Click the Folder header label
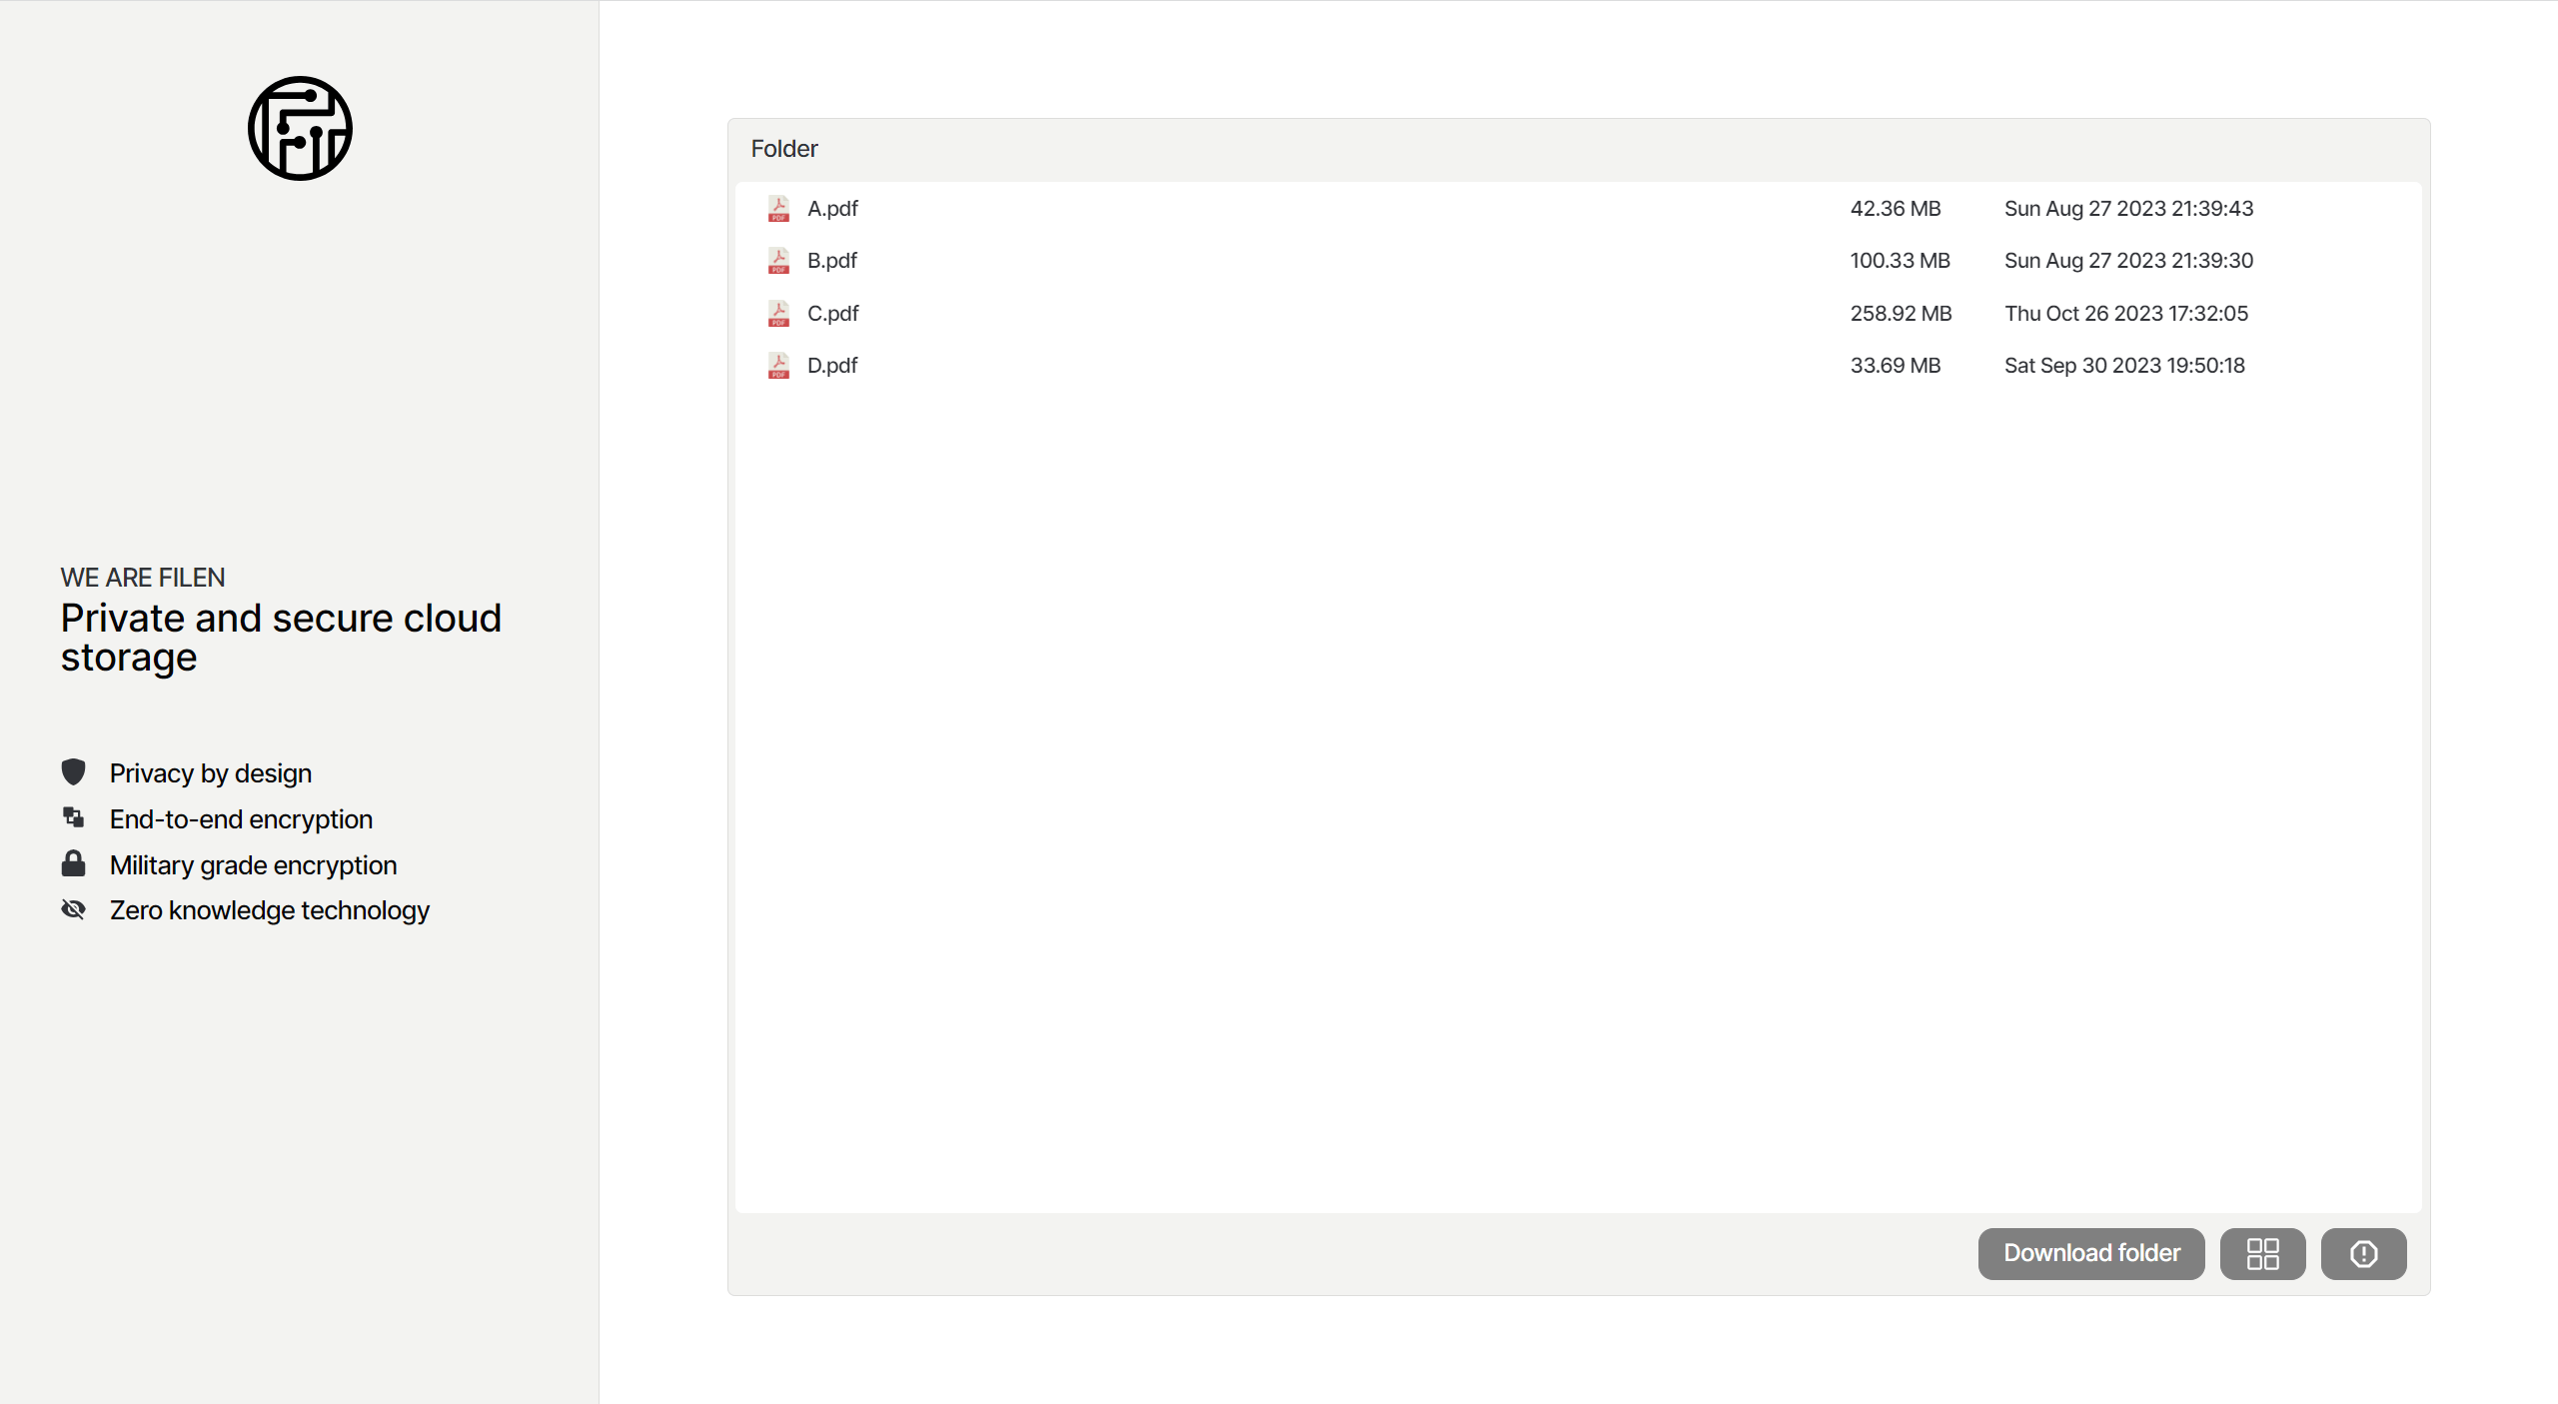 tap(784, 148)
